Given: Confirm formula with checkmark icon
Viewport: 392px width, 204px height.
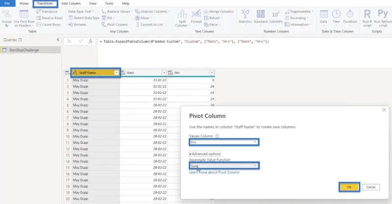Looking at the screenshot, I should coord(80,42).
